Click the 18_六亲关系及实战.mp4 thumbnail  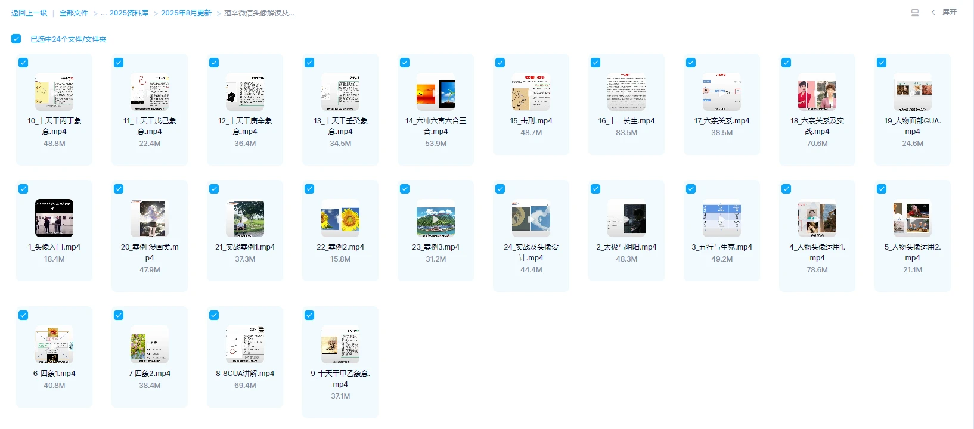click(817, 92)
